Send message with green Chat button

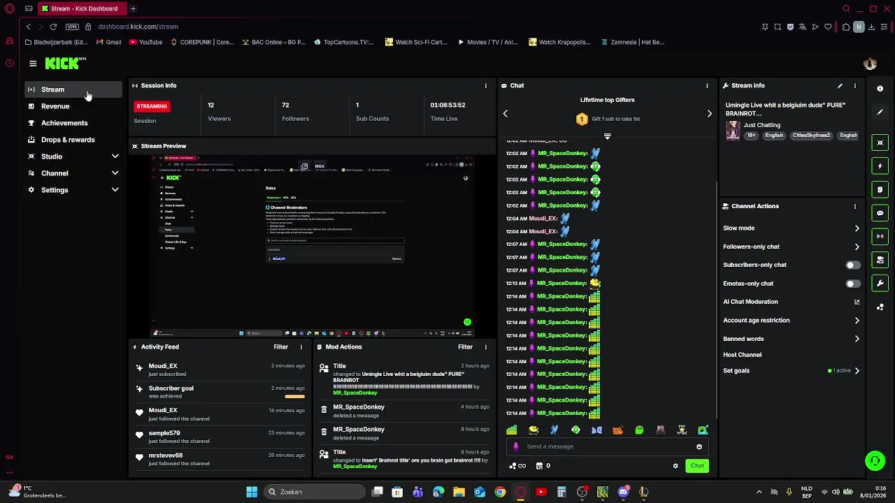point(697,466)
